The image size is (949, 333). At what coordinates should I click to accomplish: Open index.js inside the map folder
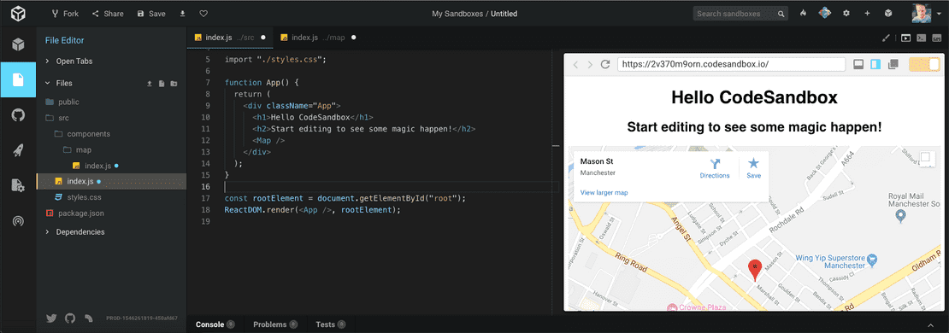[x=111, y=166]
